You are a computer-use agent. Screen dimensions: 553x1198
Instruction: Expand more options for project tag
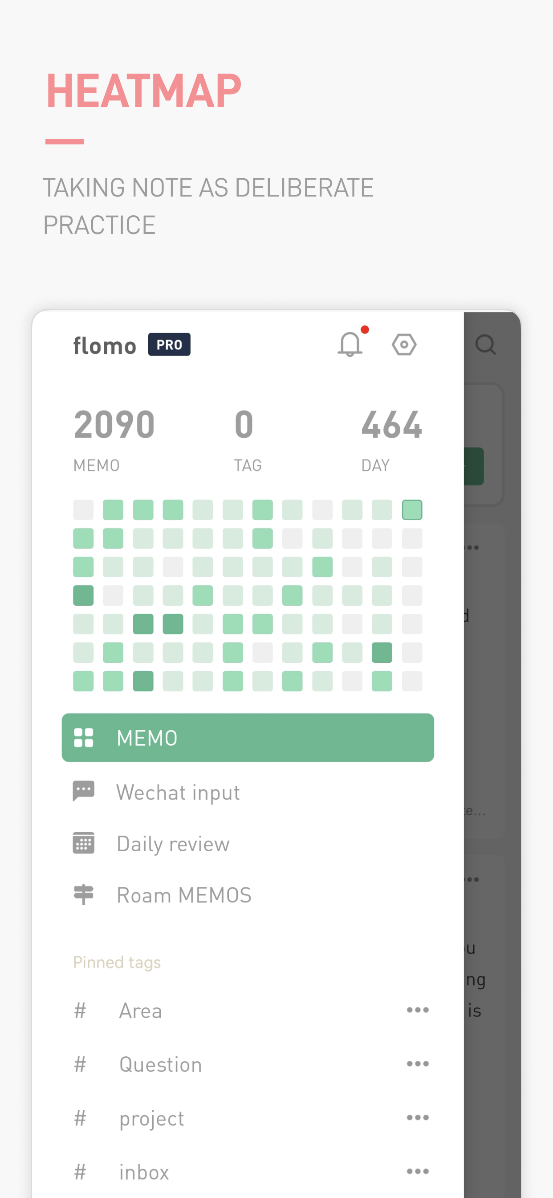pos(417,1118)
